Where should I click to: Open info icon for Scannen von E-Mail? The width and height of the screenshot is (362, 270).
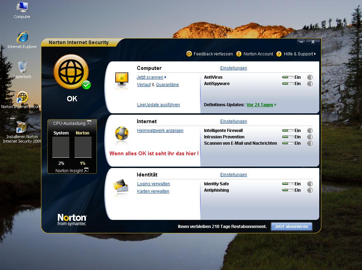(310, 143)
